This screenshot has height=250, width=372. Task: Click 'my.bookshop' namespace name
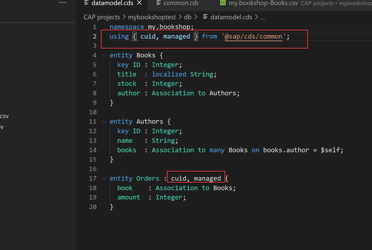tap(169, 27)
